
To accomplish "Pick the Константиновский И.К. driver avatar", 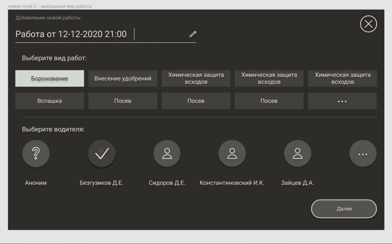I will [232, 154].
